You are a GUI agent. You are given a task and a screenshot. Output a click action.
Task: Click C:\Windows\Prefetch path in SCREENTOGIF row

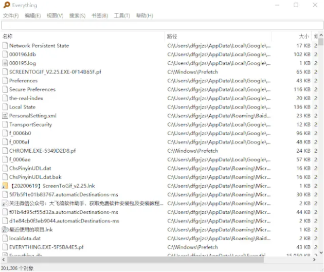pyautogui.click(x=192, y=72)
